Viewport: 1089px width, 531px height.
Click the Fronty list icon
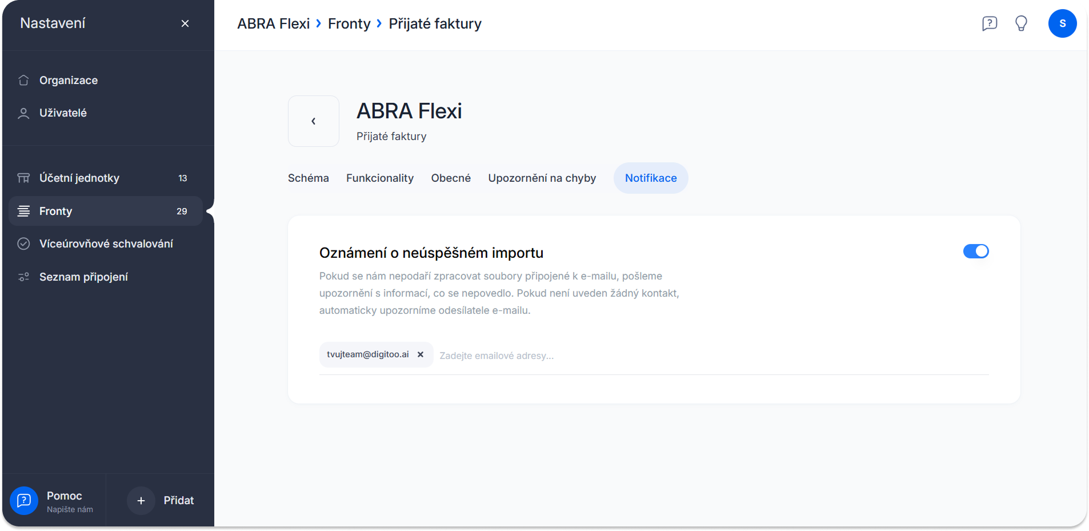point(23,211)
